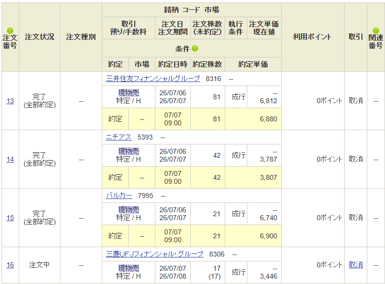Select executed price 6,880 for order 13
The width and height of the screenshot is (385, 284).
[x=268, y=119]
